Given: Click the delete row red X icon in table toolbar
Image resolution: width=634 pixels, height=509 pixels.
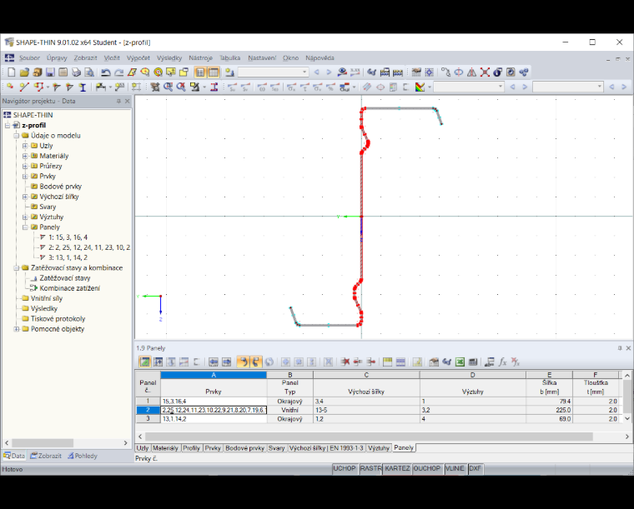Looking at the screenshot, I should 345,362.
